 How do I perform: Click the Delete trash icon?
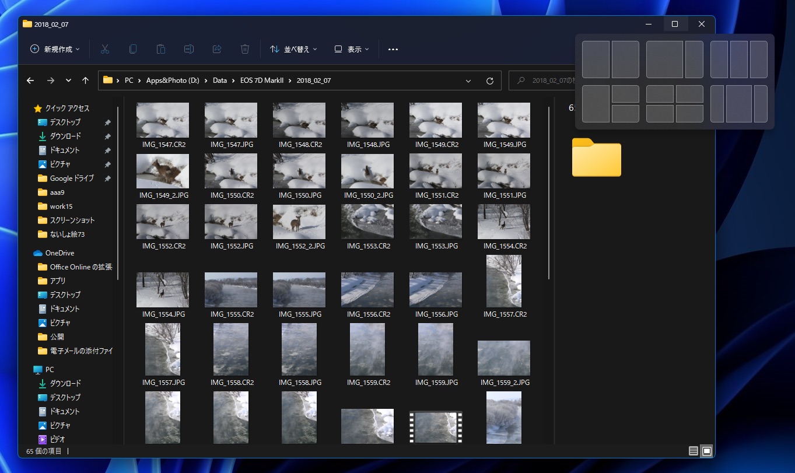click(x=246, y=50)
